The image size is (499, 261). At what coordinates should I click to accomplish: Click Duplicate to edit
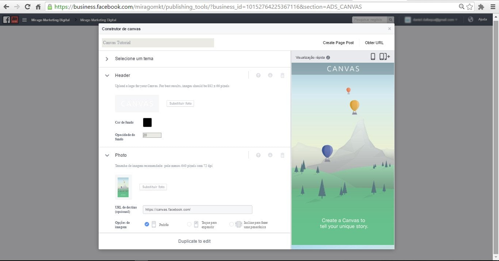tap(194, 241)
